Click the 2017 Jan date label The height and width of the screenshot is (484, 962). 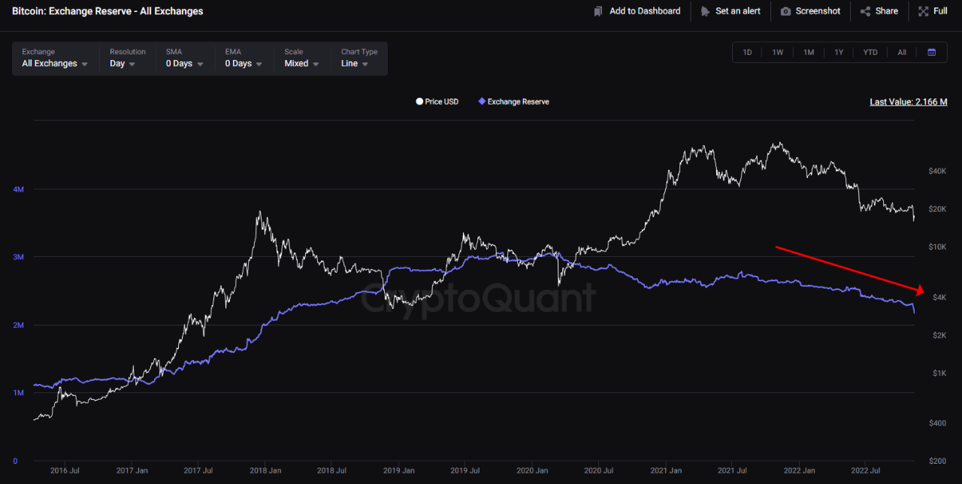click(131, 471)
